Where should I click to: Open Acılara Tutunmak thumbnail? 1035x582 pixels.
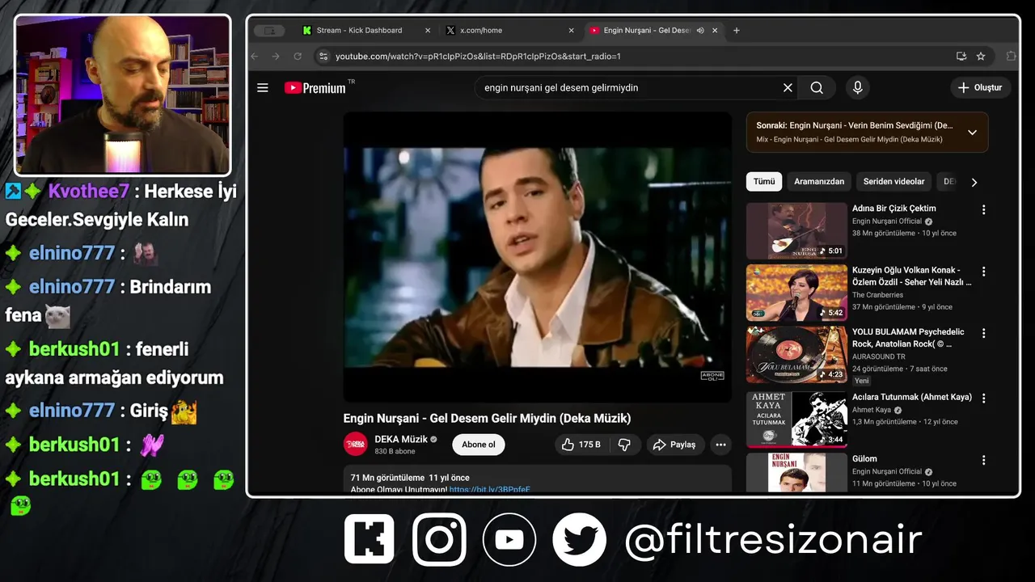[x=796, y=420]
